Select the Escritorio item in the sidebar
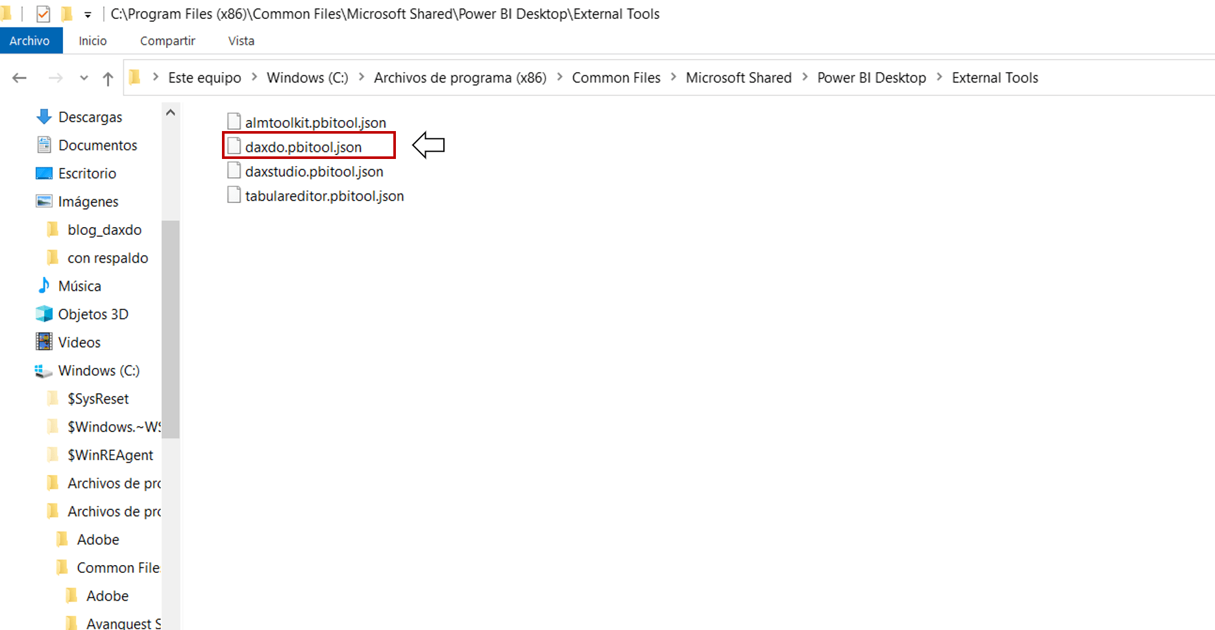This screenshot has height=630, width=1215. [86, 173]
